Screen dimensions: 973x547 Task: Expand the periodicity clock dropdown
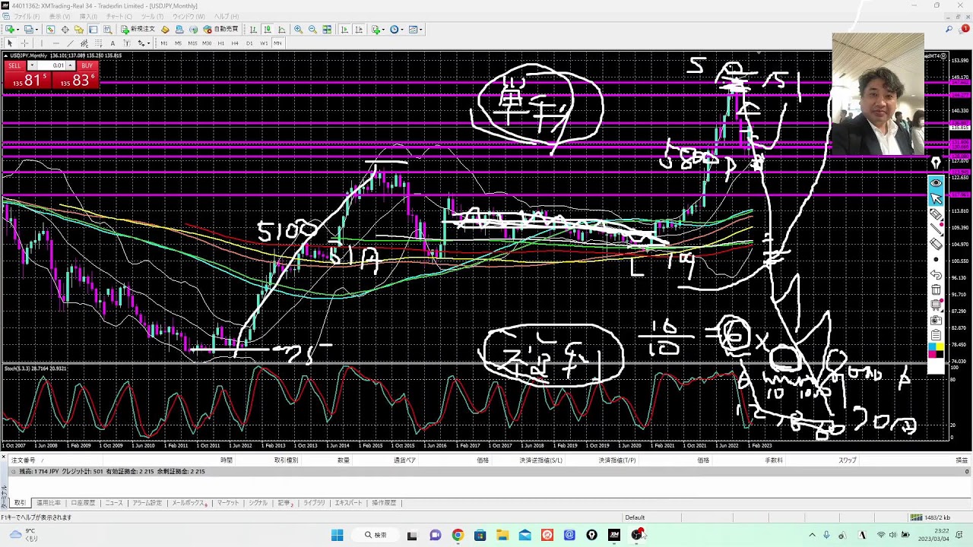pos(403,30)
